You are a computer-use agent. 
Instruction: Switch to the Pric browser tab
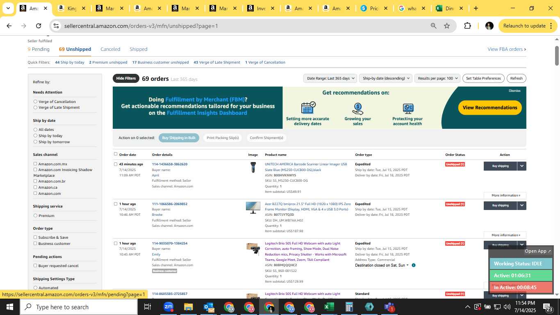pos(374,8)
